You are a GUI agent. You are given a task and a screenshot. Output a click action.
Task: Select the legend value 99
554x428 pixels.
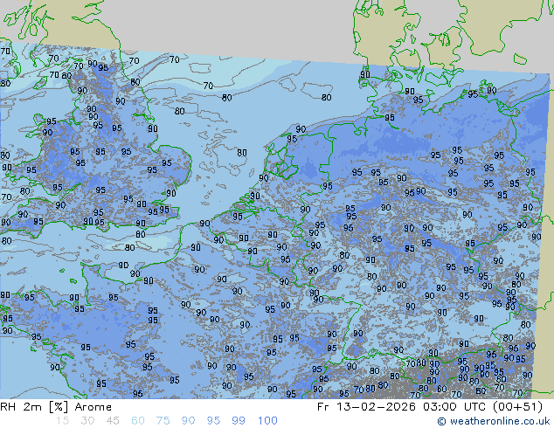[x=239, y=421]
